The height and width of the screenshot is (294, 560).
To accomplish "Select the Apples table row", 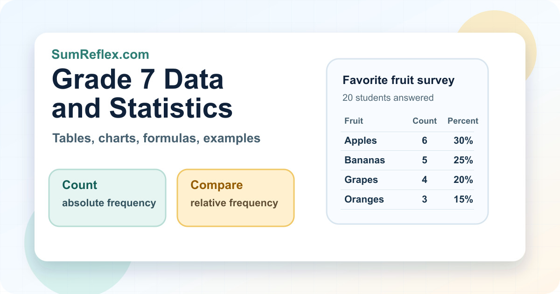I will [x=407, y=141].
